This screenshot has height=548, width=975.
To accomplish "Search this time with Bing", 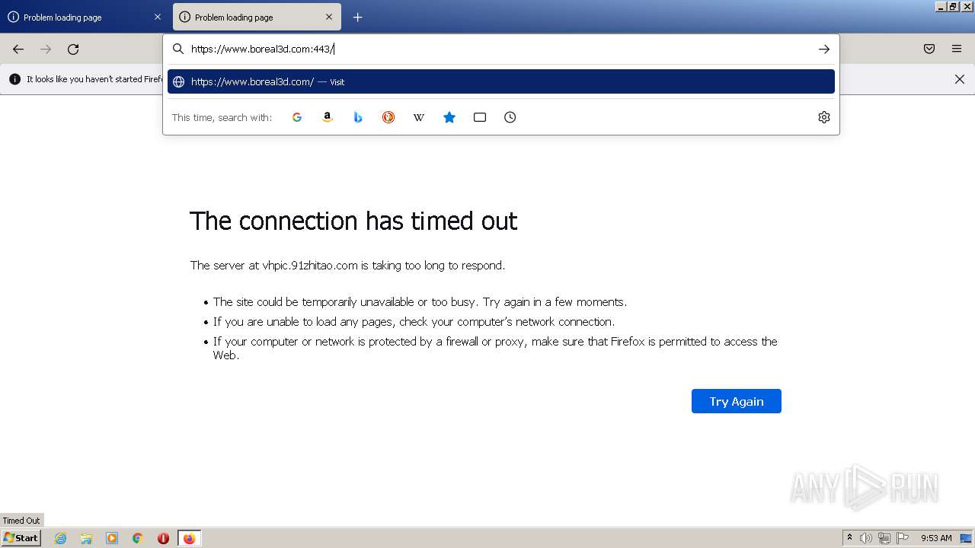I will tap(358, 117).
